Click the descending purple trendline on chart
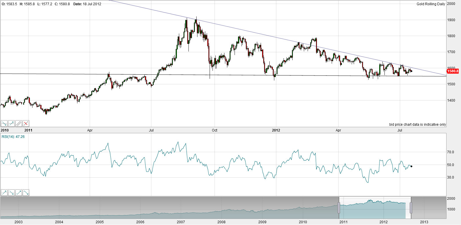The image size is (461, 225). pos(261,34)
